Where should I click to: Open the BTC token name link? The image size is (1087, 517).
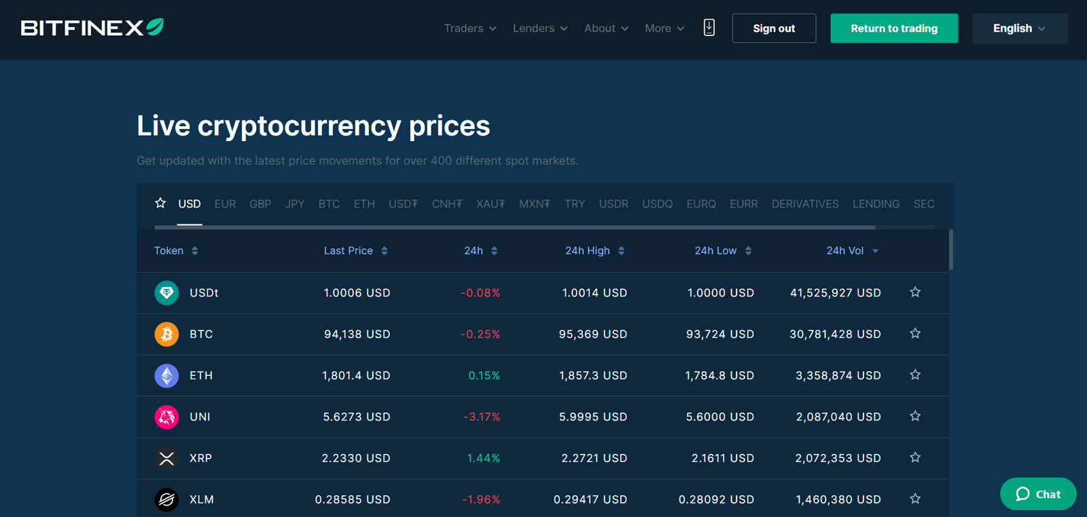pos(201,334)
